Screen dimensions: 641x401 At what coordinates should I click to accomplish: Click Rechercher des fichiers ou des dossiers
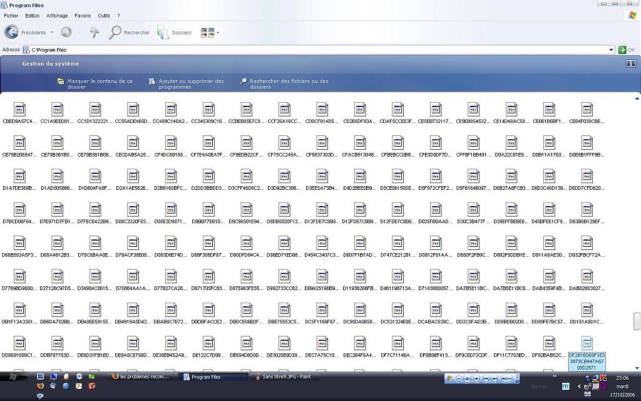[x=284, y=84]
